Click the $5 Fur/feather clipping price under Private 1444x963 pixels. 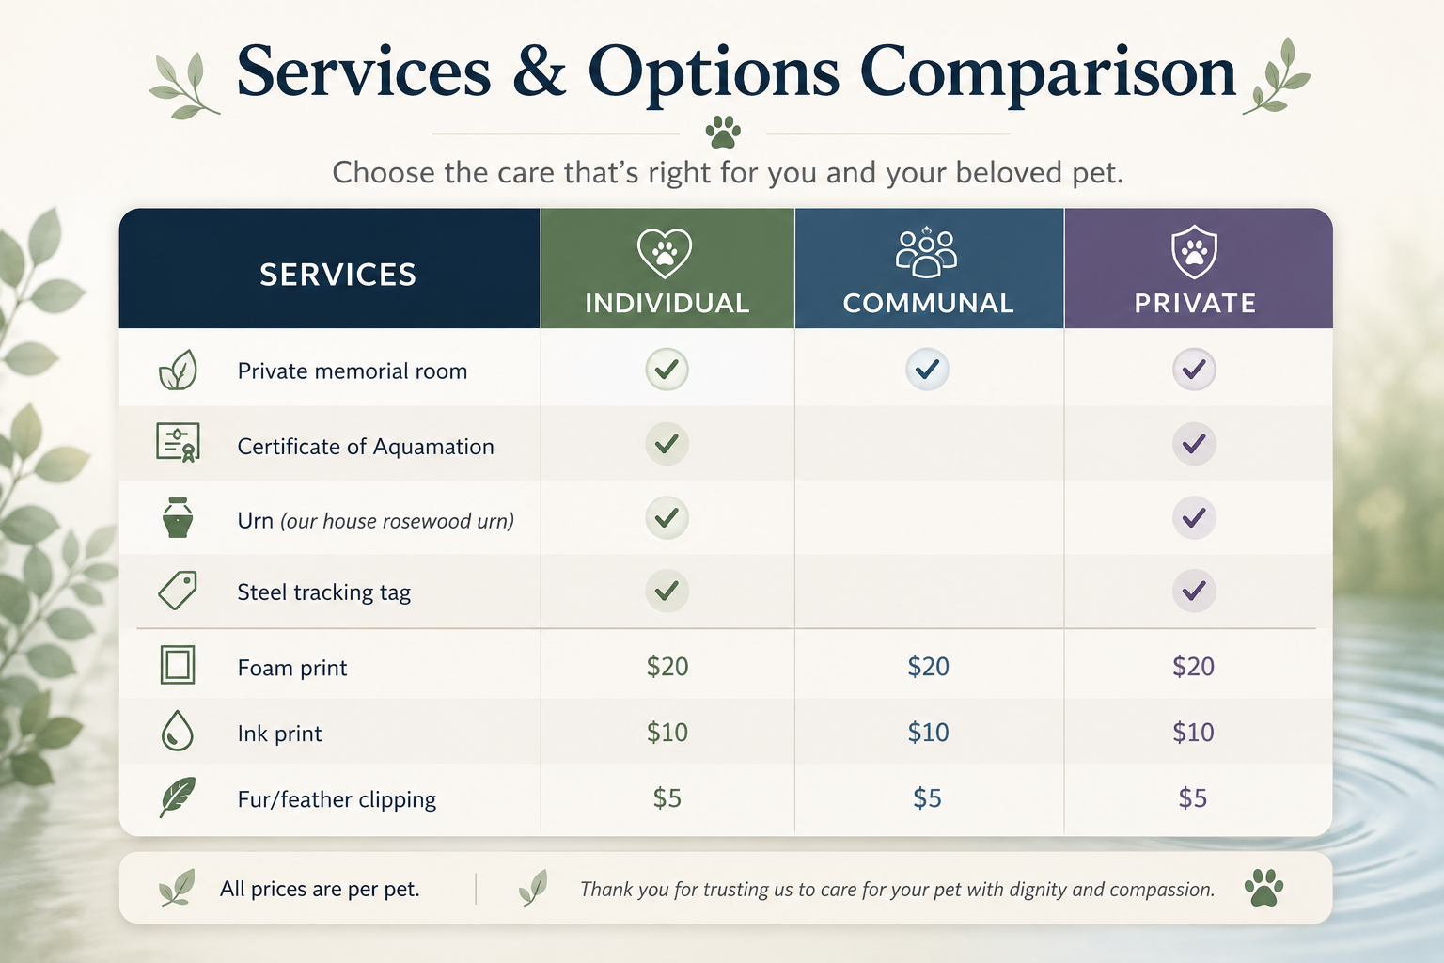tap(1193, 797)
